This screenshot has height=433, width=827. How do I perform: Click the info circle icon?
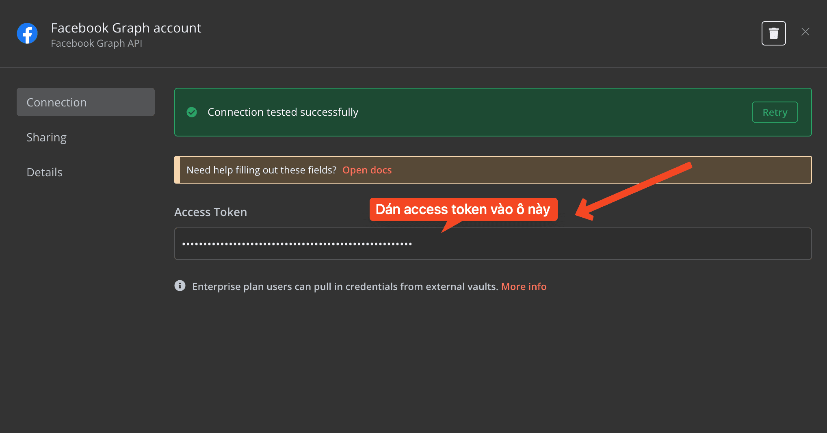(x=180, y=286)
